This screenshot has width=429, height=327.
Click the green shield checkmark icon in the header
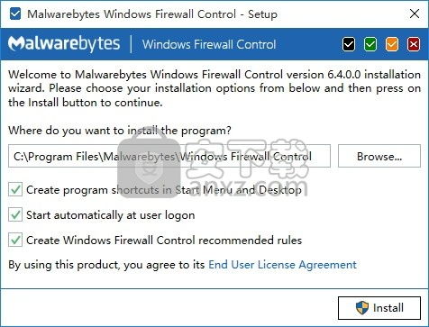tap(370, 44)
